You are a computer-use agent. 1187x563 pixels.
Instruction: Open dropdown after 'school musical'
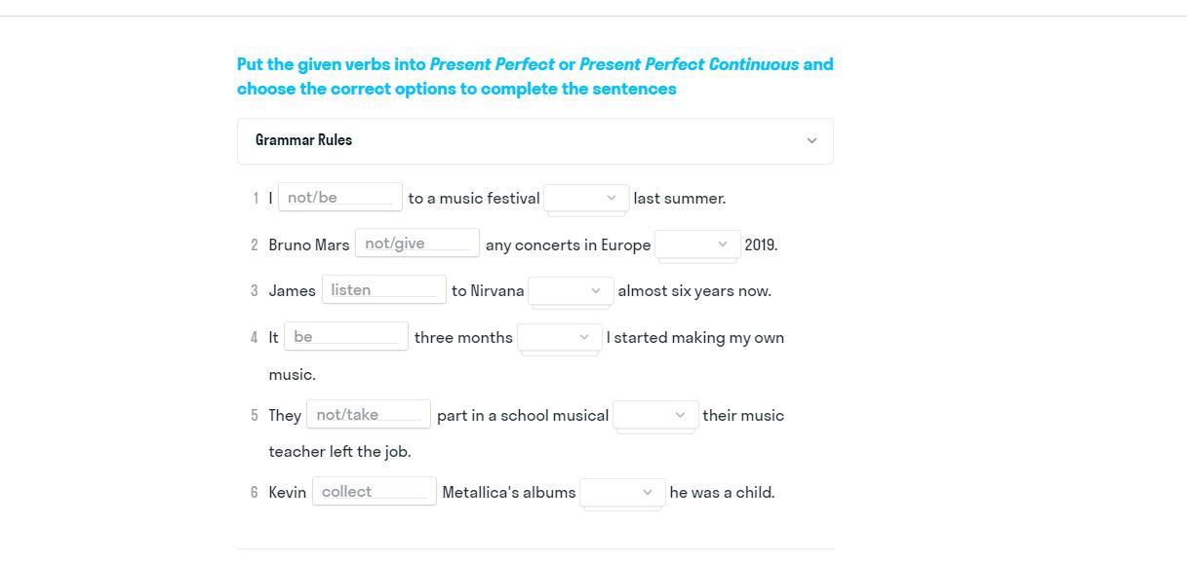pos(655,416)
